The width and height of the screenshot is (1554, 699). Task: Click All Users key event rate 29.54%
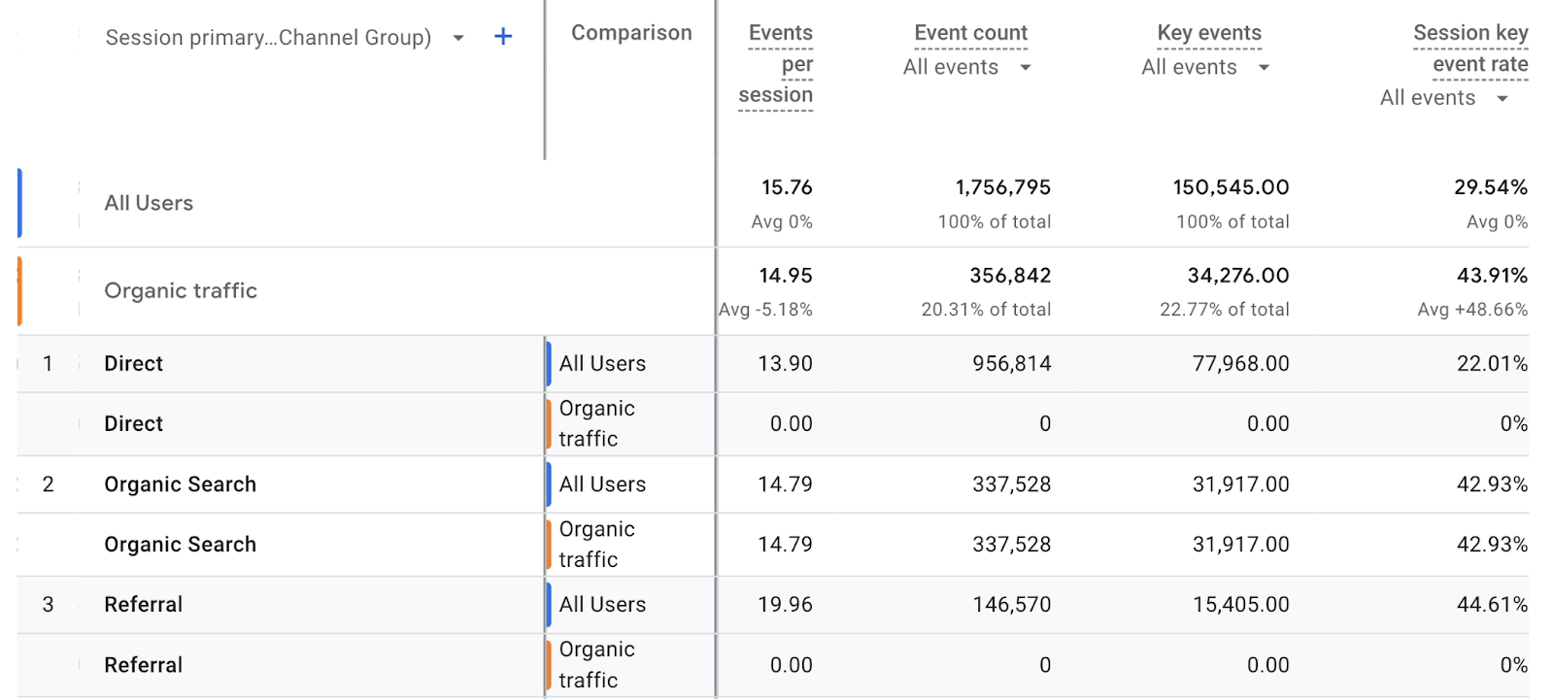click(x=1491, y=187)
